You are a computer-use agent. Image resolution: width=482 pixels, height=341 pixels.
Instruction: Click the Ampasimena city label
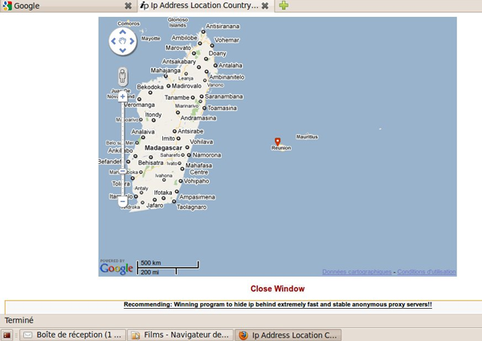click(x=197, y=197)
